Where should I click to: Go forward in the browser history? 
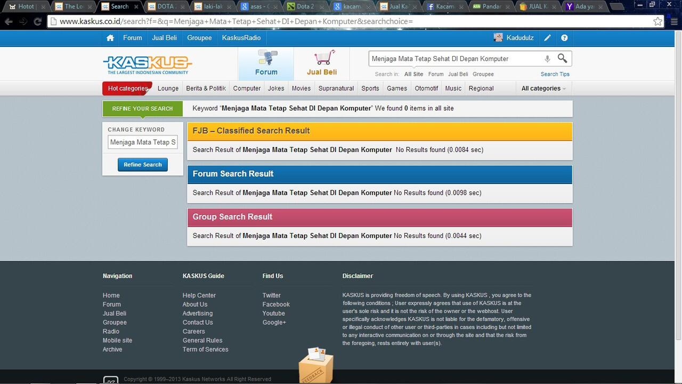click(x=23, y=21)
